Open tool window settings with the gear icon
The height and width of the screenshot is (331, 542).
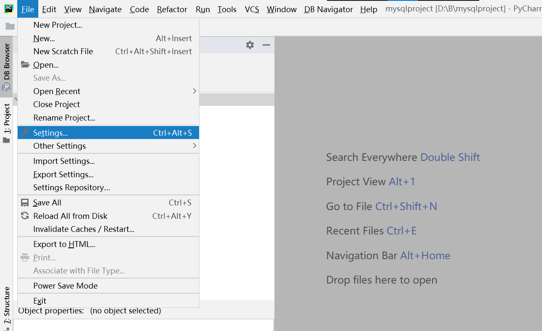click(250, 45)
